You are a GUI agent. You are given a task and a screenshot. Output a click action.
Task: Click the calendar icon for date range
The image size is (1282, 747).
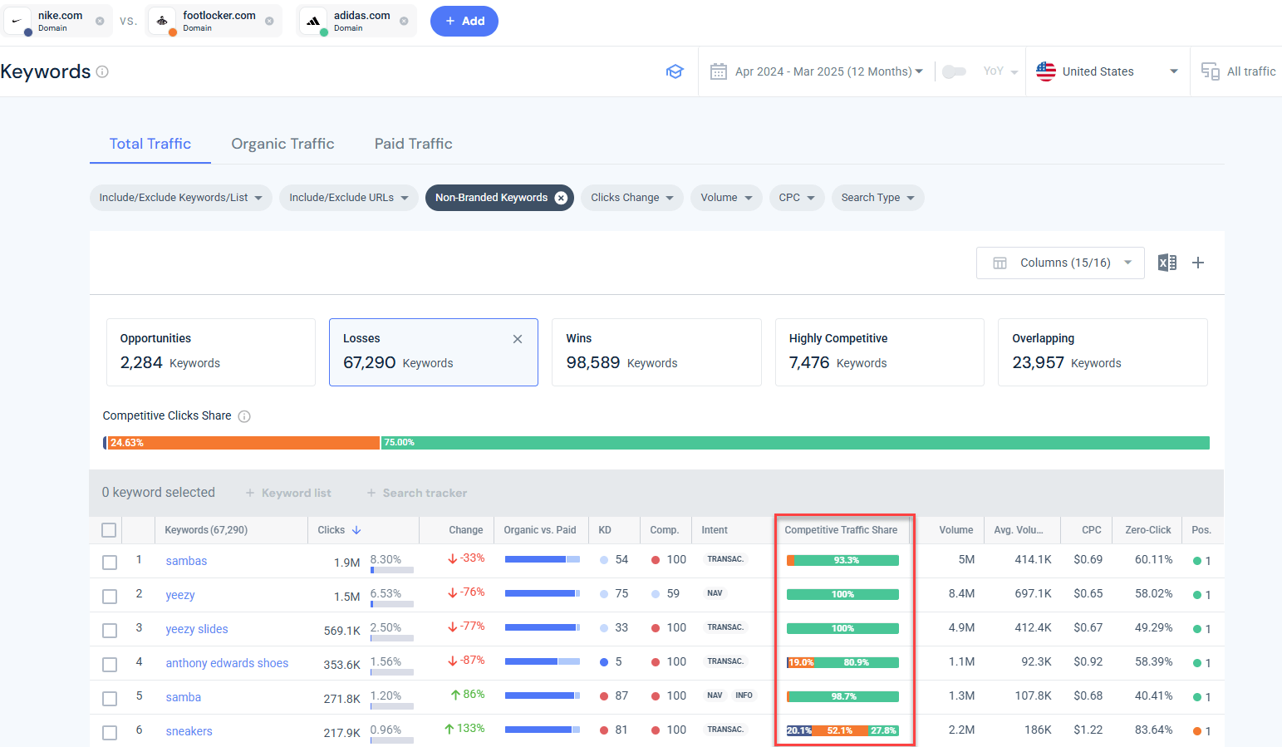click(719, 71)
